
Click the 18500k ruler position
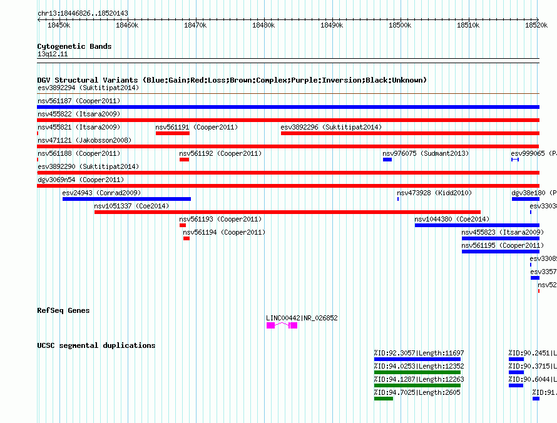coord(400,25)
